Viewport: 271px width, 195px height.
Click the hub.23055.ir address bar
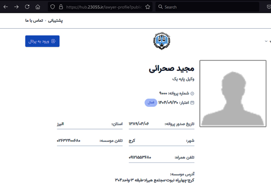coord(100,7)
